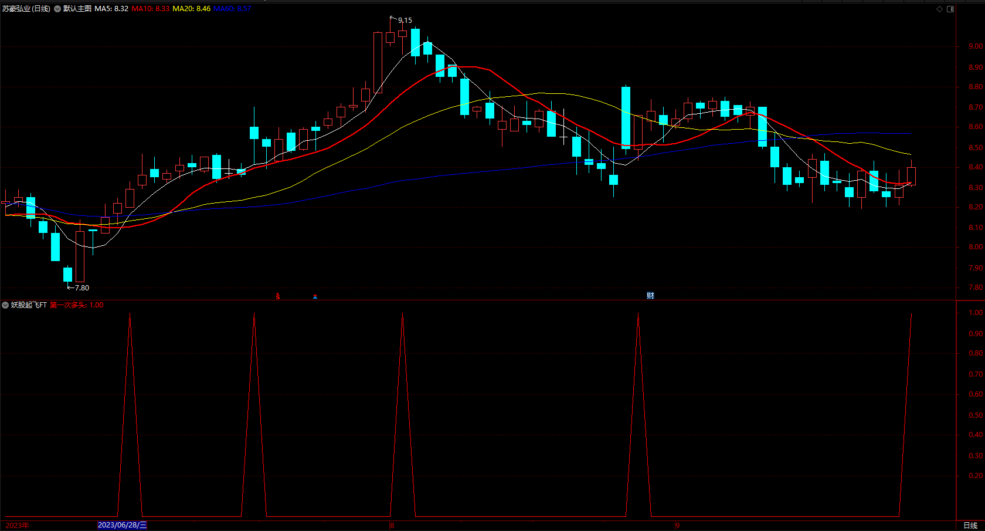Viewport: 985px width, 531px height.
Task: Open the 财 financial report marker
Action: (650, 296)
